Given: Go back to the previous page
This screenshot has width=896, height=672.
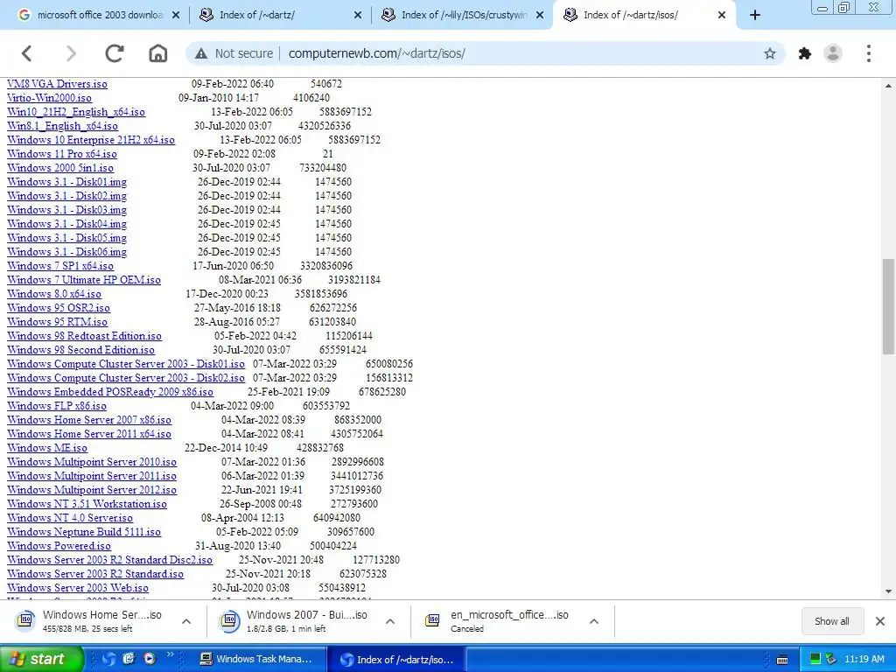Looking at the screenshot, I should coord(27,53).
